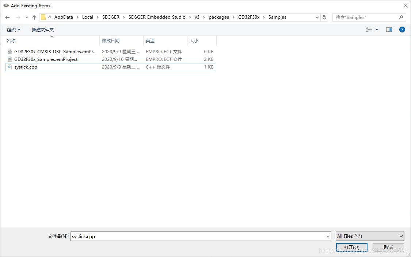Navigate to packages in breadcrumb
This screenshot has width=411, height=257.
[218, 17]
